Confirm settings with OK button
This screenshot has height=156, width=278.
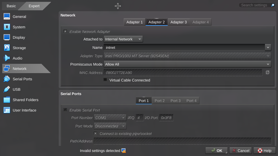pos(216,151)
